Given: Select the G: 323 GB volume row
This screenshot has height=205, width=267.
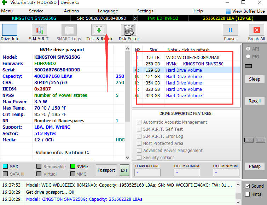Looking at the screenshot, I should pyautogui.click(x=186, y=96).
